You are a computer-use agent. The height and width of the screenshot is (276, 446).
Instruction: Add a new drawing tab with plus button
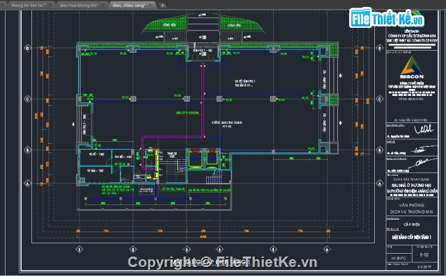coord(162,6)
